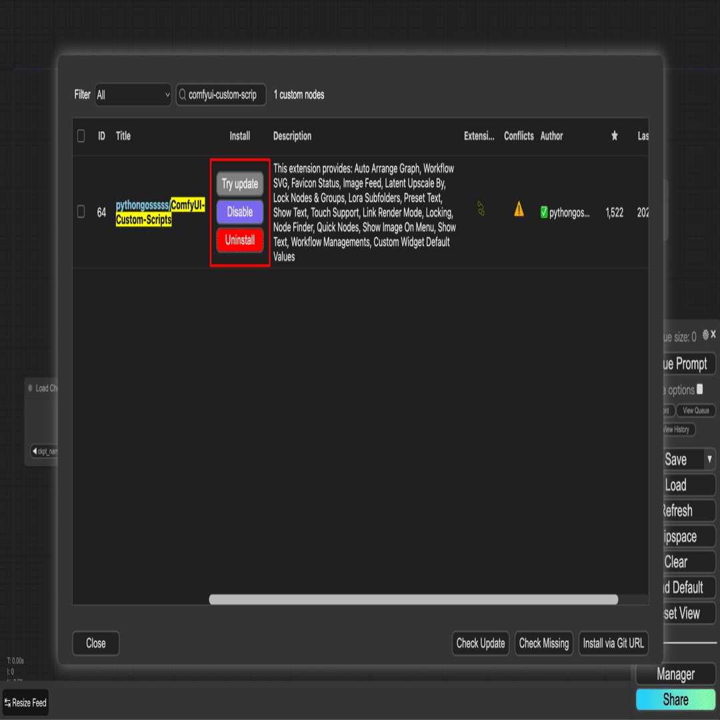
Task: Sort by the star column header
Action: (615, 135)
